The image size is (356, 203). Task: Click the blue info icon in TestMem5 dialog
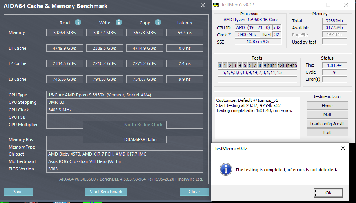pos(226,169)
